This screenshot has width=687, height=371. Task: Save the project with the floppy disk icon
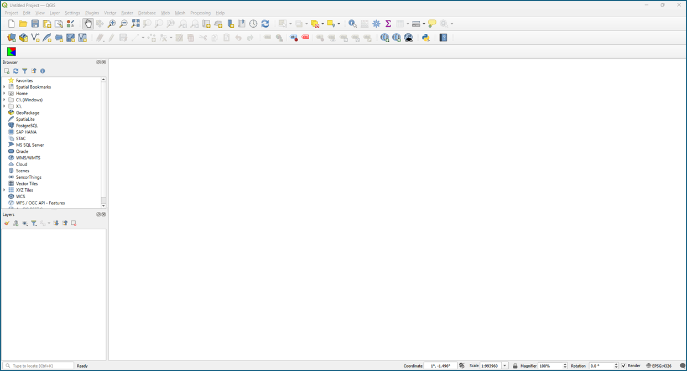pyautogui.click(x=35, y=24)
